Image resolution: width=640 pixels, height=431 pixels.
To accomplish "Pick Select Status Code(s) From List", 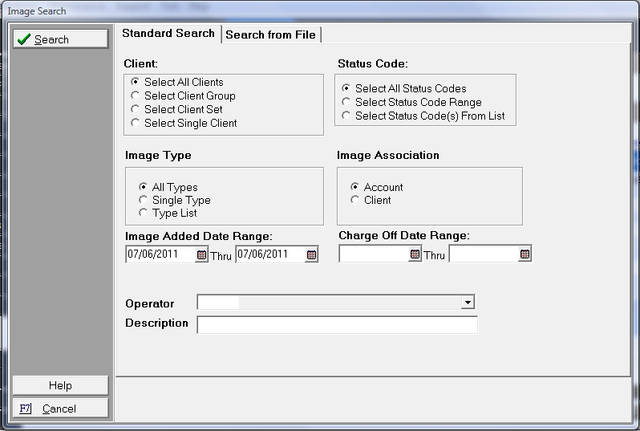I will [x=346, y=116].
